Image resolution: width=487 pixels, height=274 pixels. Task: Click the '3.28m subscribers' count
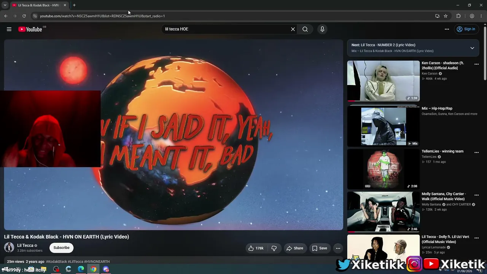(x=30, y=251)
